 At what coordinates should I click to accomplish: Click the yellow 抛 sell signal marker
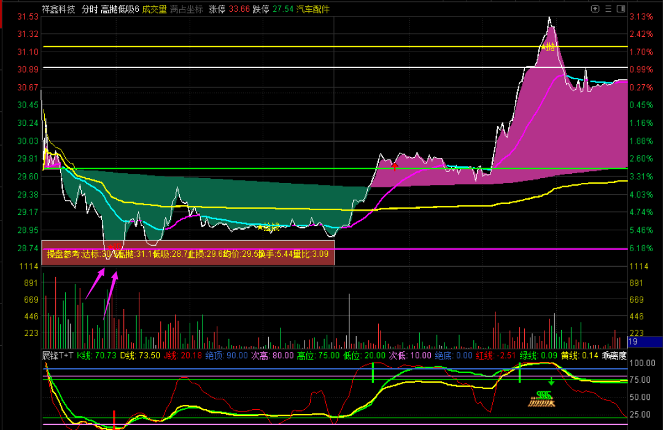click(548, 47)
